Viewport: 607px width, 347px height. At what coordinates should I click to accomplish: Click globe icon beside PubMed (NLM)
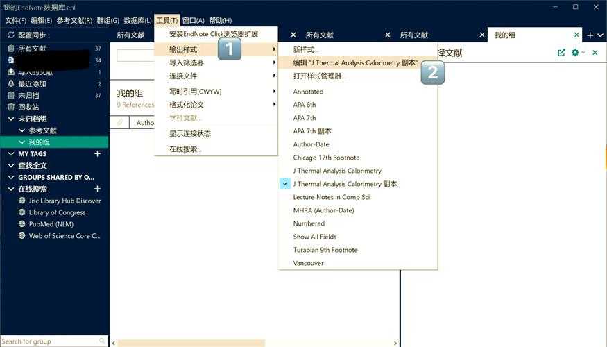click(22, 224)
